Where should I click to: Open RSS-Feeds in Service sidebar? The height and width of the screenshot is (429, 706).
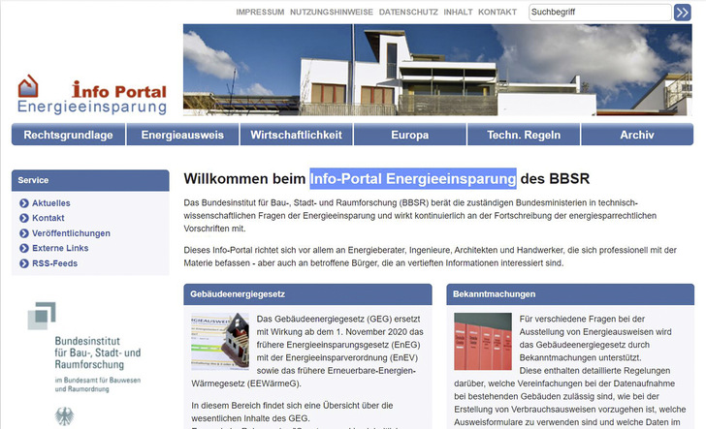click(54, 263)
